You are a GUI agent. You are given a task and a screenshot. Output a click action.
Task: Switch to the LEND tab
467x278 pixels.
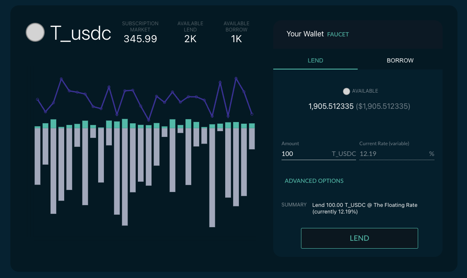315,60
